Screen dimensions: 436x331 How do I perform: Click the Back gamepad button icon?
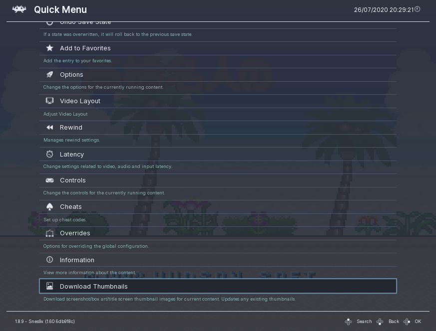pyautogui.click(x=380, y=322)
